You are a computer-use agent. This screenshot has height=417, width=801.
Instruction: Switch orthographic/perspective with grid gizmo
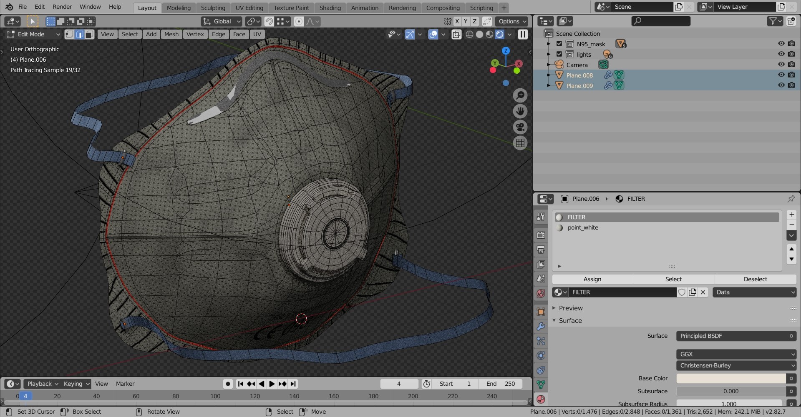pyautogui.click(x=520, y=143)
